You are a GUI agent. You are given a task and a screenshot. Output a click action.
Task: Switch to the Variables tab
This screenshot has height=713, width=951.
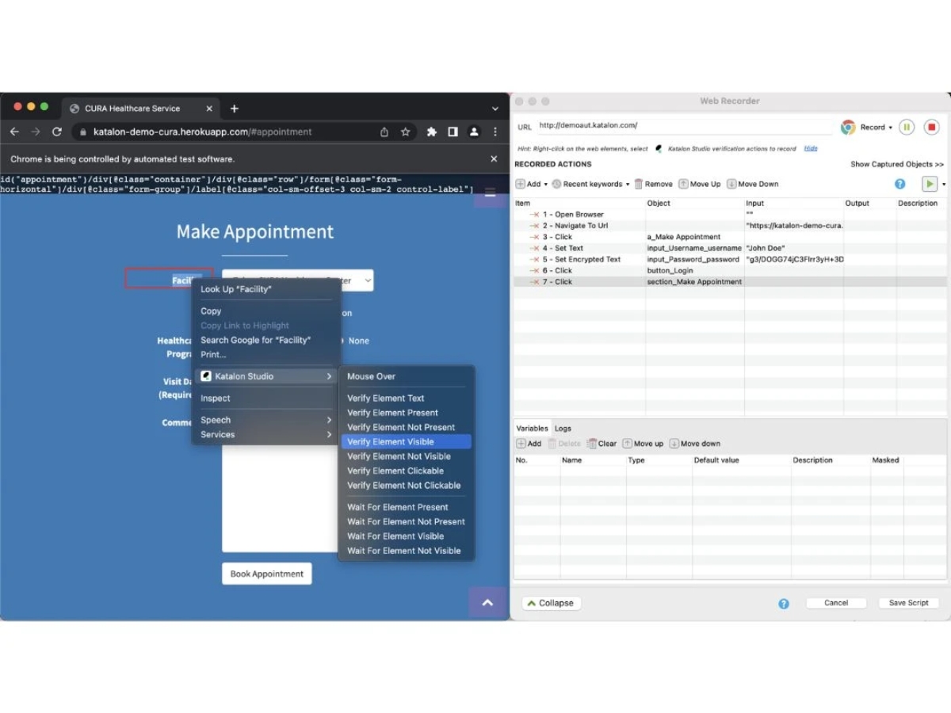[532, 429]
